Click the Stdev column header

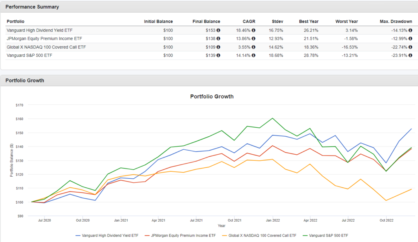pyautogui.click(x=278, y=21)
